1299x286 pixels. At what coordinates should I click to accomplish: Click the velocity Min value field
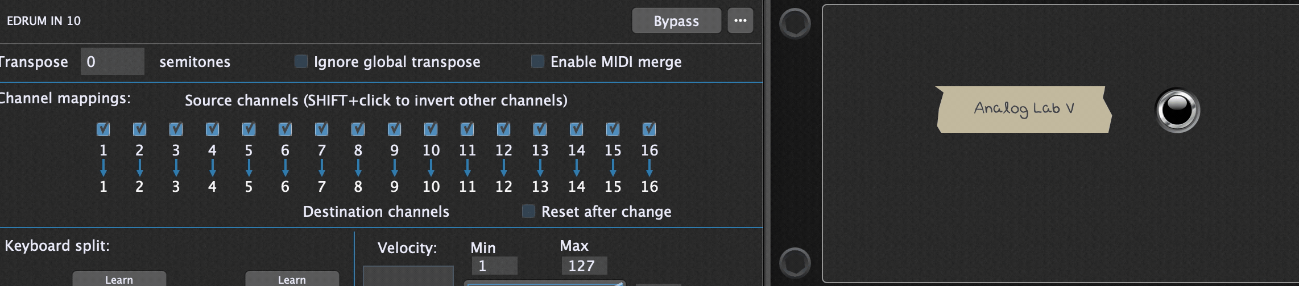click(494, 266)
